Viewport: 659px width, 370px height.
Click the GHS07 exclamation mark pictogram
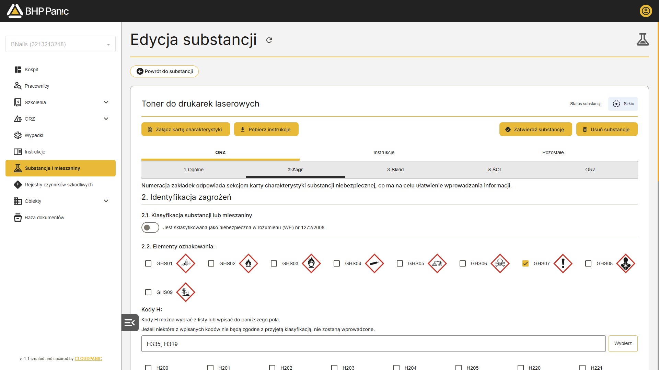click(563, 263)
